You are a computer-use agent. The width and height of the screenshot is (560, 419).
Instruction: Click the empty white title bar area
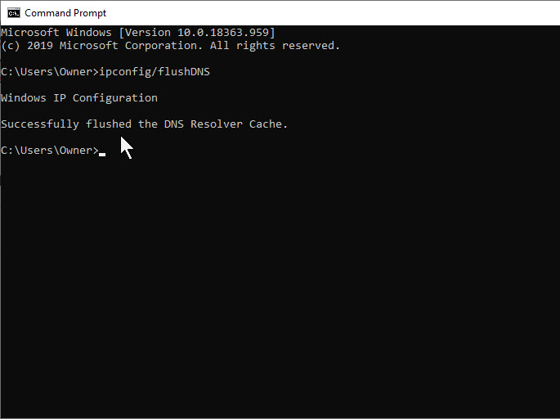click(327, 12)
